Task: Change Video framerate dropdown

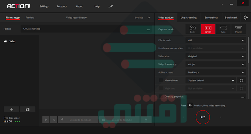Action: (x=216, y=64)
